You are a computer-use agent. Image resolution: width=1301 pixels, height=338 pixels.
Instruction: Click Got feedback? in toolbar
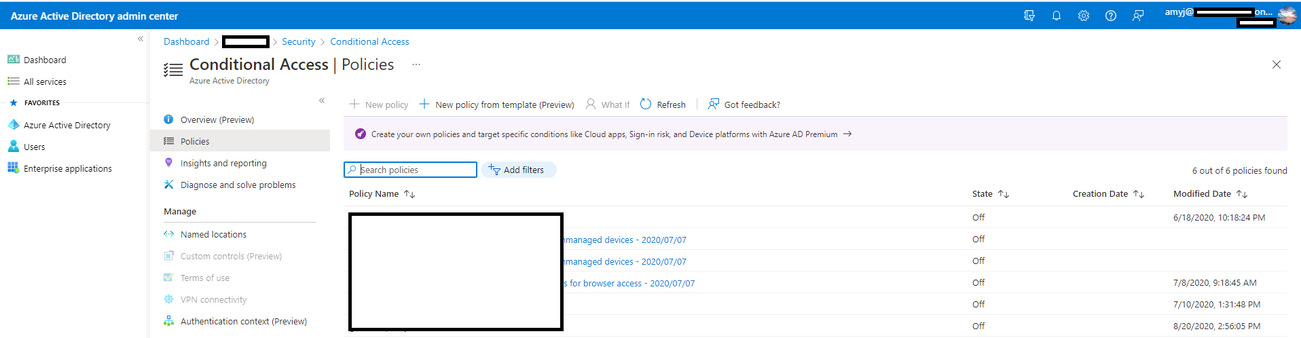click(x=744, y=105)
